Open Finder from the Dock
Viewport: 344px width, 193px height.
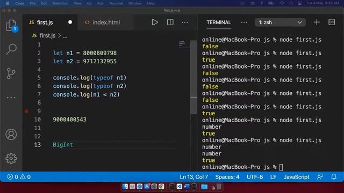(x=125, y=187)
